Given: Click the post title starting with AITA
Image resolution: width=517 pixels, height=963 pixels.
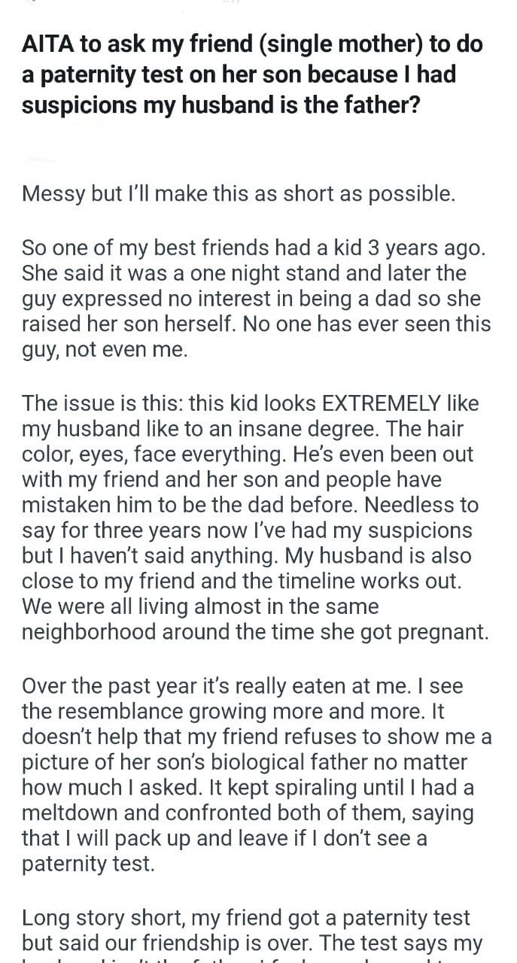Looking at the screenshot, I should [x=252, y=74].
